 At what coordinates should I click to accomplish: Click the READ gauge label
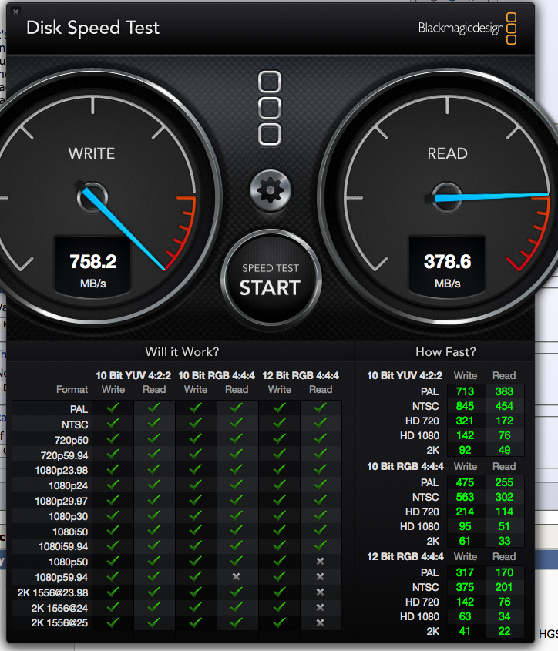pyautogui.click(x=448, y=153)
